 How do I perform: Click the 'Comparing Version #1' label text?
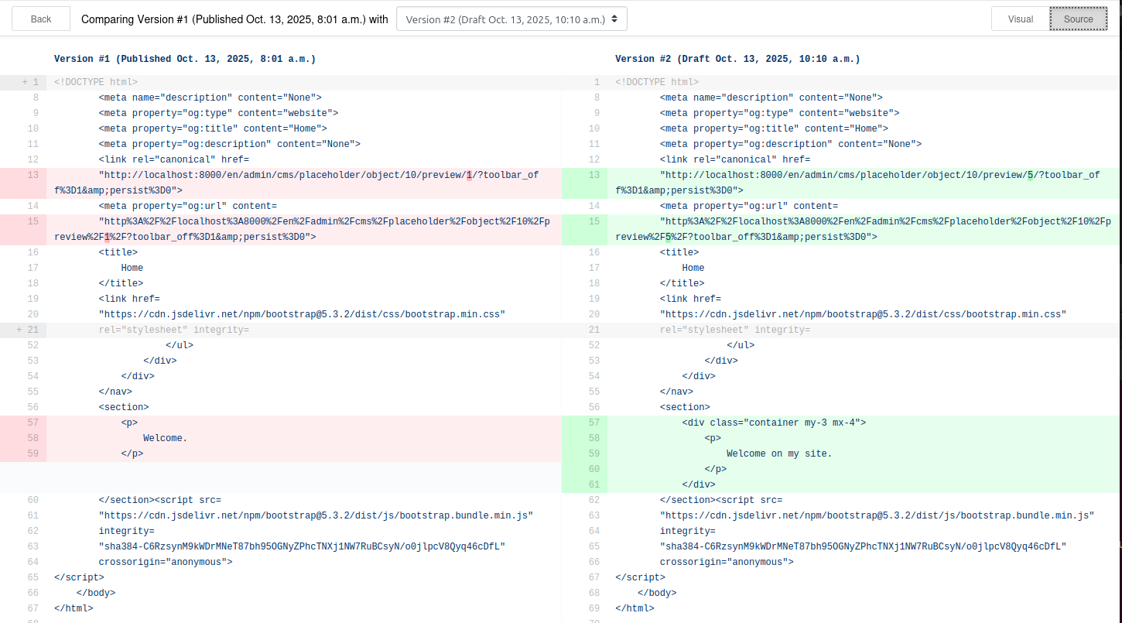234,19
